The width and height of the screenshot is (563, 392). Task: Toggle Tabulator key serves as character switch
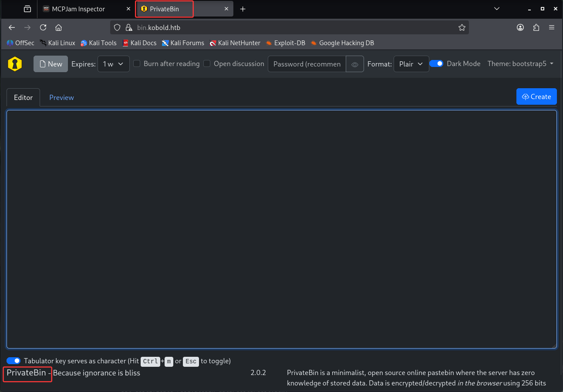(x=14, y=361)
